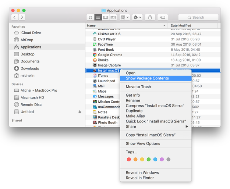230x189 pixels.
Task: Select the Photo Booth app
Action: 103,122
